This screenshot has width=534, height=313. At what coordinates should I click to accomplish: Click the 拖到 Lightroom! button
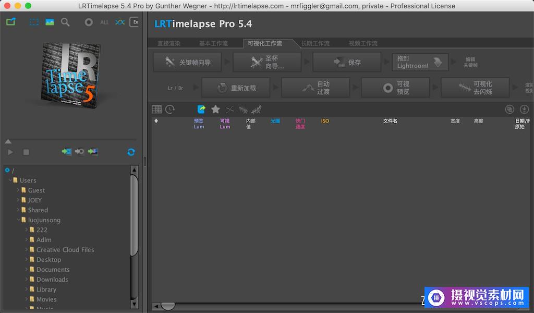click(x=420, y=62)
